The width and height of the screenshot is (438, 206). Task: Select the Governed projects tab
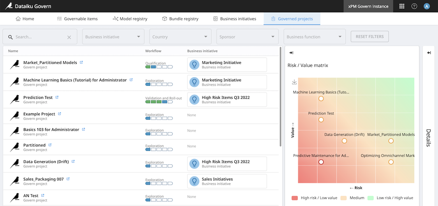pyautogui.click(x=292, y=19)
